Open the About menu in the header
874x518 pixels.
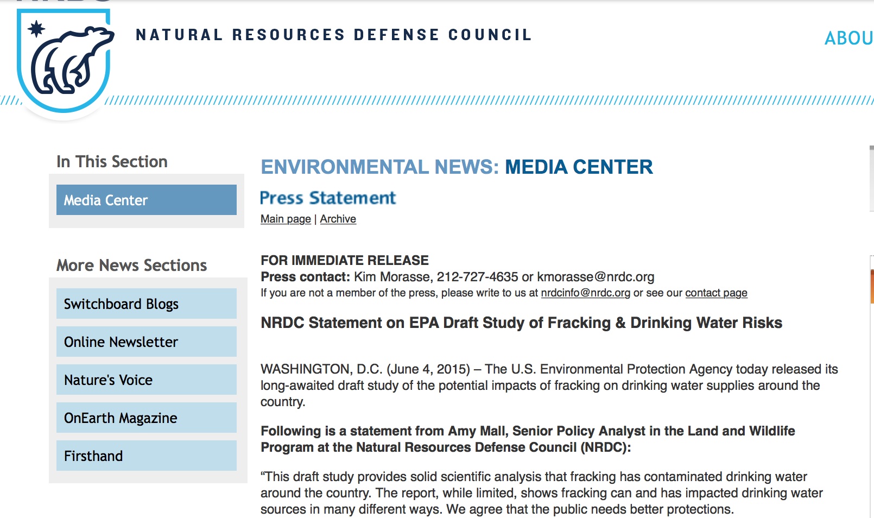pyautogui.click(x=848, y=38)
